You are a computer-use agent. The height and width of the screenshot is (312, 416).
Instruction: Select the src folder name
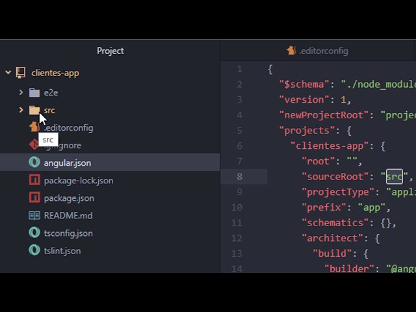(x=49, y=110)
